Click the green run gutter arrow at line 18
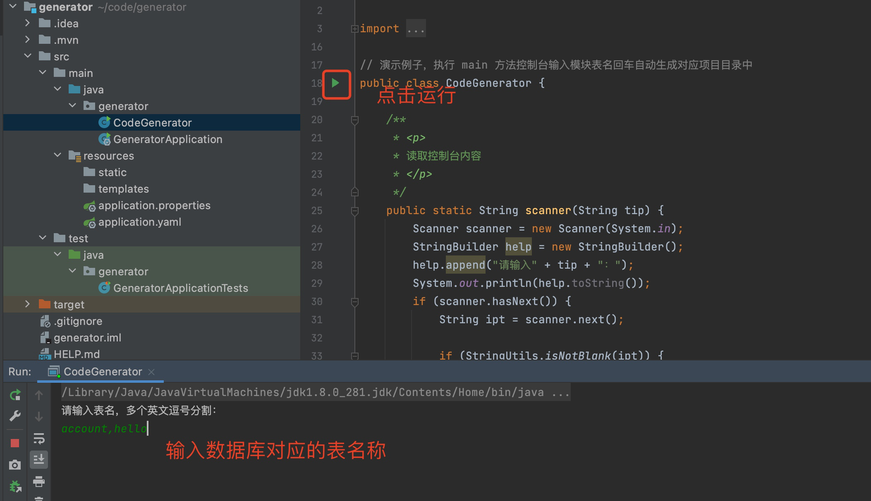 point(335,83)
